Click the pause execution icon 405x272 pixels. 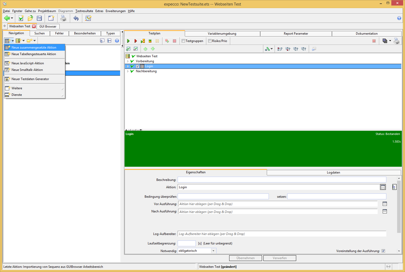coord(157,41)
